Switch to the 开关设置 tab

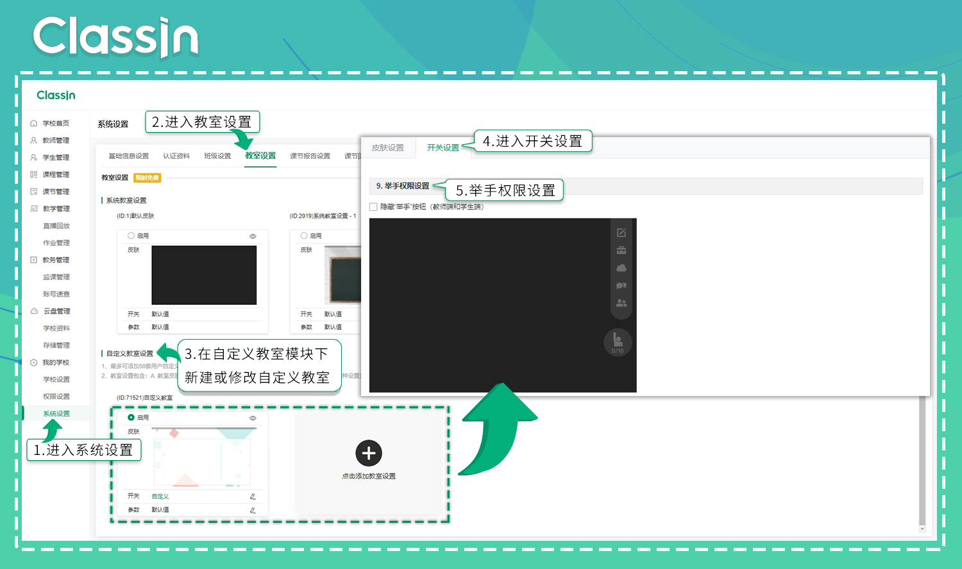[443, 147]
